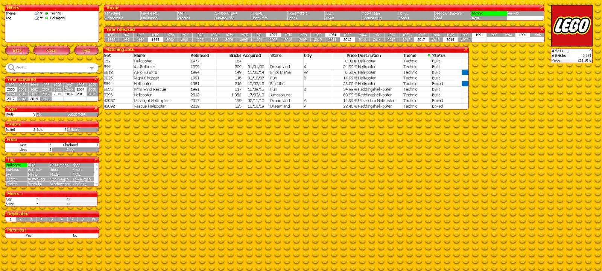Click the search icon in Theme panel header
The image size is (602, 271).
[541, 8]
